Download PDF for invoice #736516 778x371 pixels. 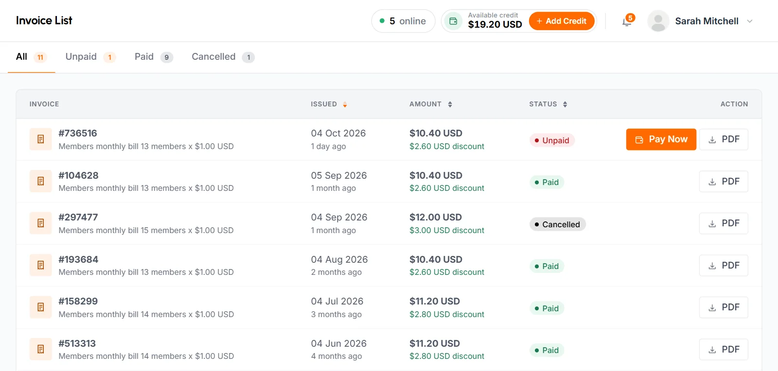click(x=724, y=139)
